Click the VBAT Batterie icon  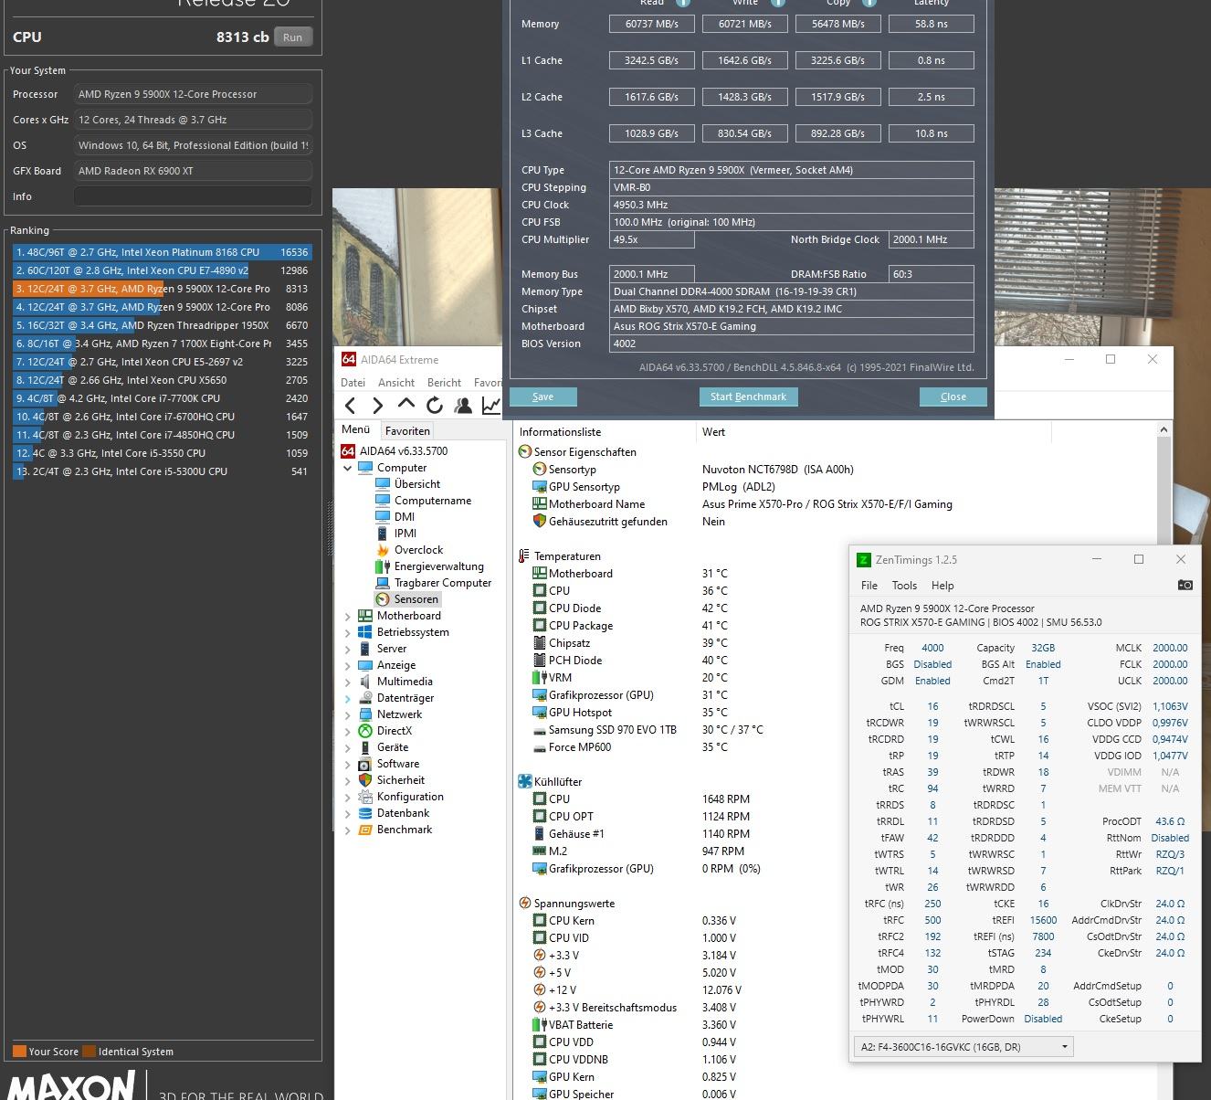click(x=539, y=1025)
